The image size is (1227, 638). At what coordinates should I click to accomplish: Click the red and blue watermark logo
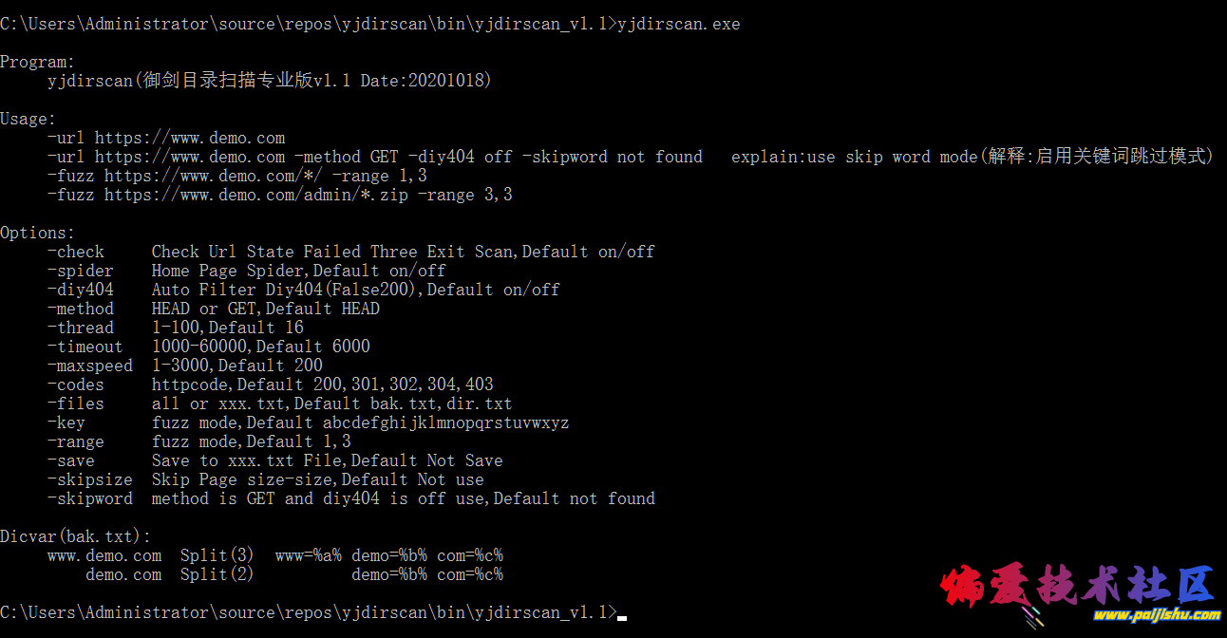[x=1076, y=586]
